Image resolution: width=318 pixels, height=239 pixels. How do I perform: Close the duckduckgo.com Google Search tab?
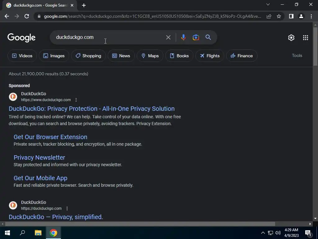coord(72,6)
